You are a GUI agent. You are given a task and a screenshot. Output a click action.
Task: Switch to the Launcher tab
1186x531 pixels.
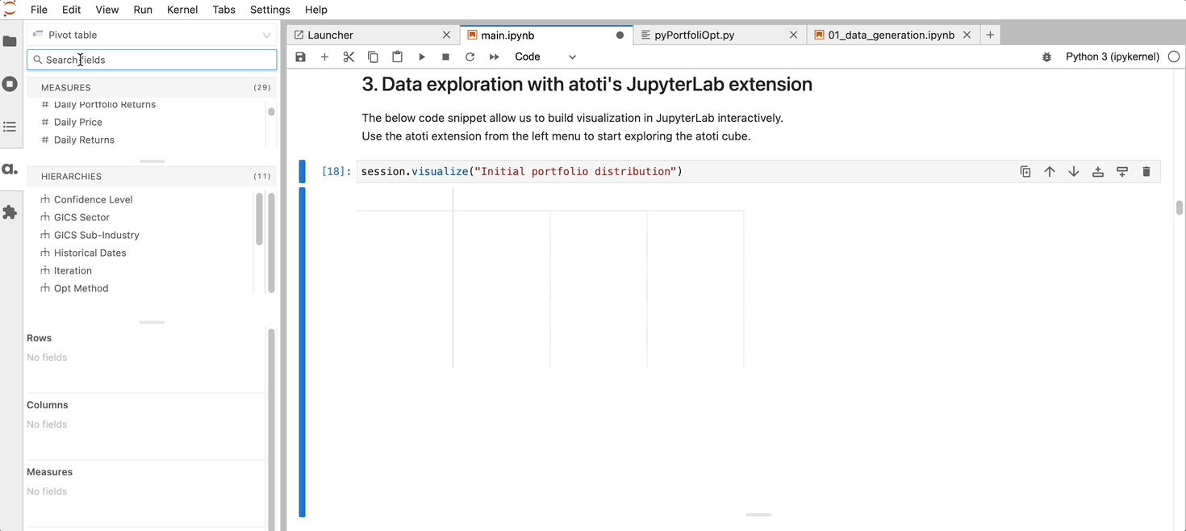373,35
